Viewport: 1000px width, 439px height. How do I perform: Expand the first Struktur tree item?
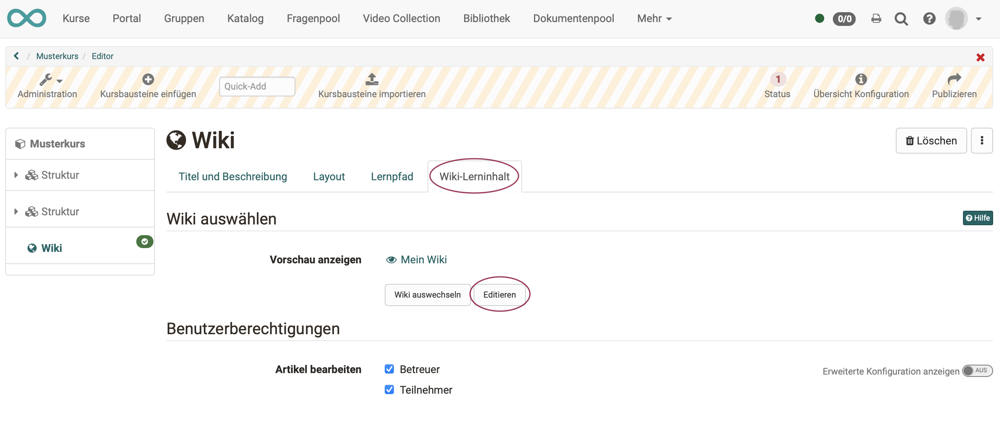pyautogui.click(x=16, y=175)
